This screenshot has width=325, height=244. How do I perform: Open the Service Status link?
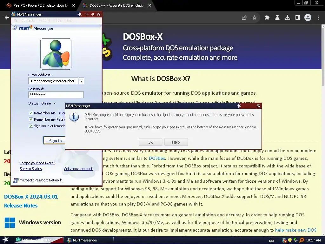pos(31,169)
